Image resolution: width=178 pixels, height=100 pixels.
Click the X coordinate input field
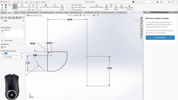pos(13,54)
